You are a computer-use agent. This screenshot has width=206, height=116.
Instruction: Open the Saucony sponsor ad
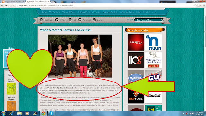pos(136,43)
